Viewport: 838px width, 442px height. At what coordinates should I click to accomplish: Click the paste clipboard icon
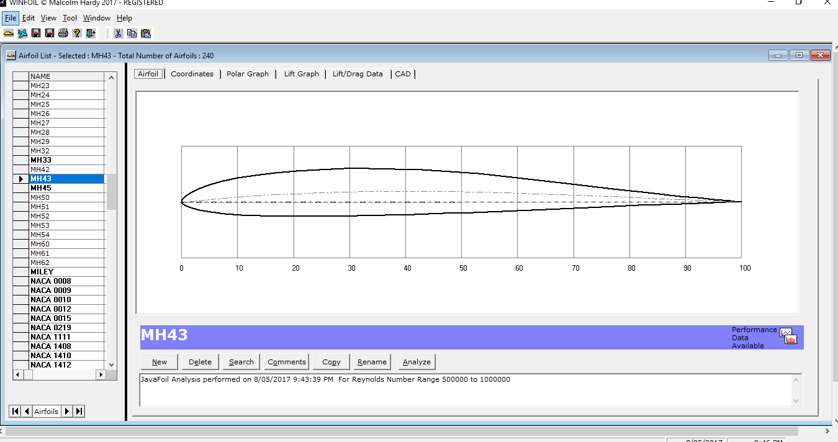146,33
